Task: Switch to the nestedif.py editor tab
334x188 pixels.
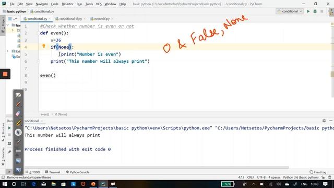Action: click(102, 19)
